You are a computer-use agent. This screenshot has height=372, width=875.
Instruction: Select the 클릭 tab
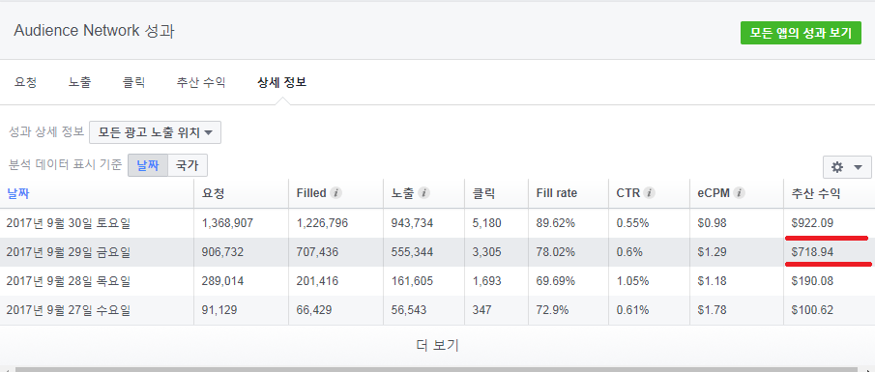point(134,82)
